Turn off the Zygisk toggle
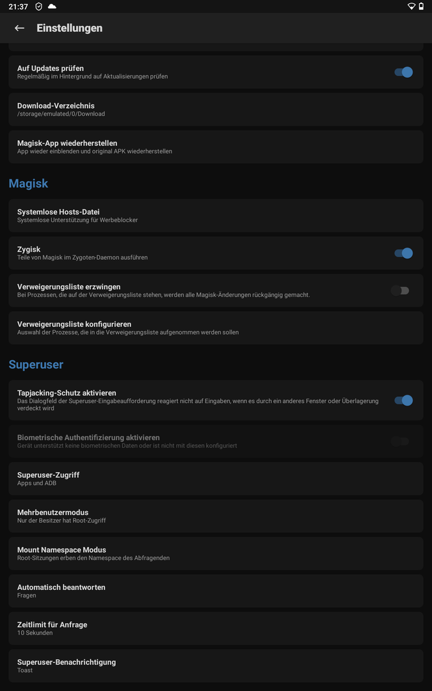Viewport: 432px width, 691px height. point(403,253)
